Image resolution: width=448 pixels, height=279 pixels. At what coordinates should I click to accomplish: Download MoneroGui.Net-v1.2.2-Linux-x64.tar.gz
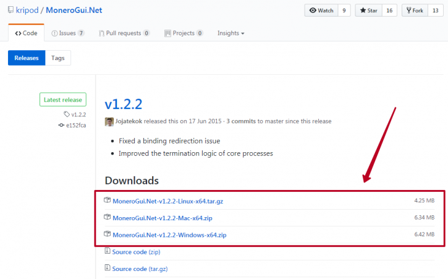167,201
